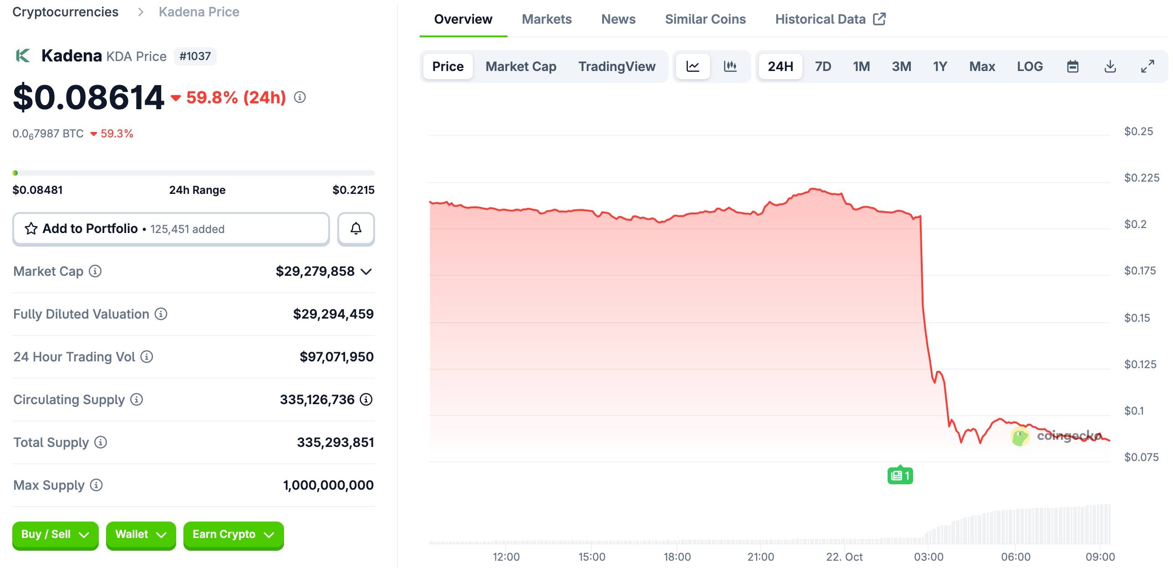Click the download chart data icon
This screenshot has width=1173, height=568.
coord(1110,66)
